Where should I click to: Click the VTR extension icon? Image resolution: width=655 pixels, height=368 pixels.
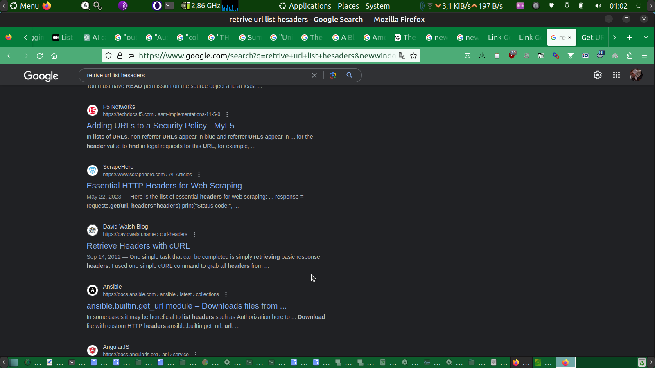(x=541, y=56)
